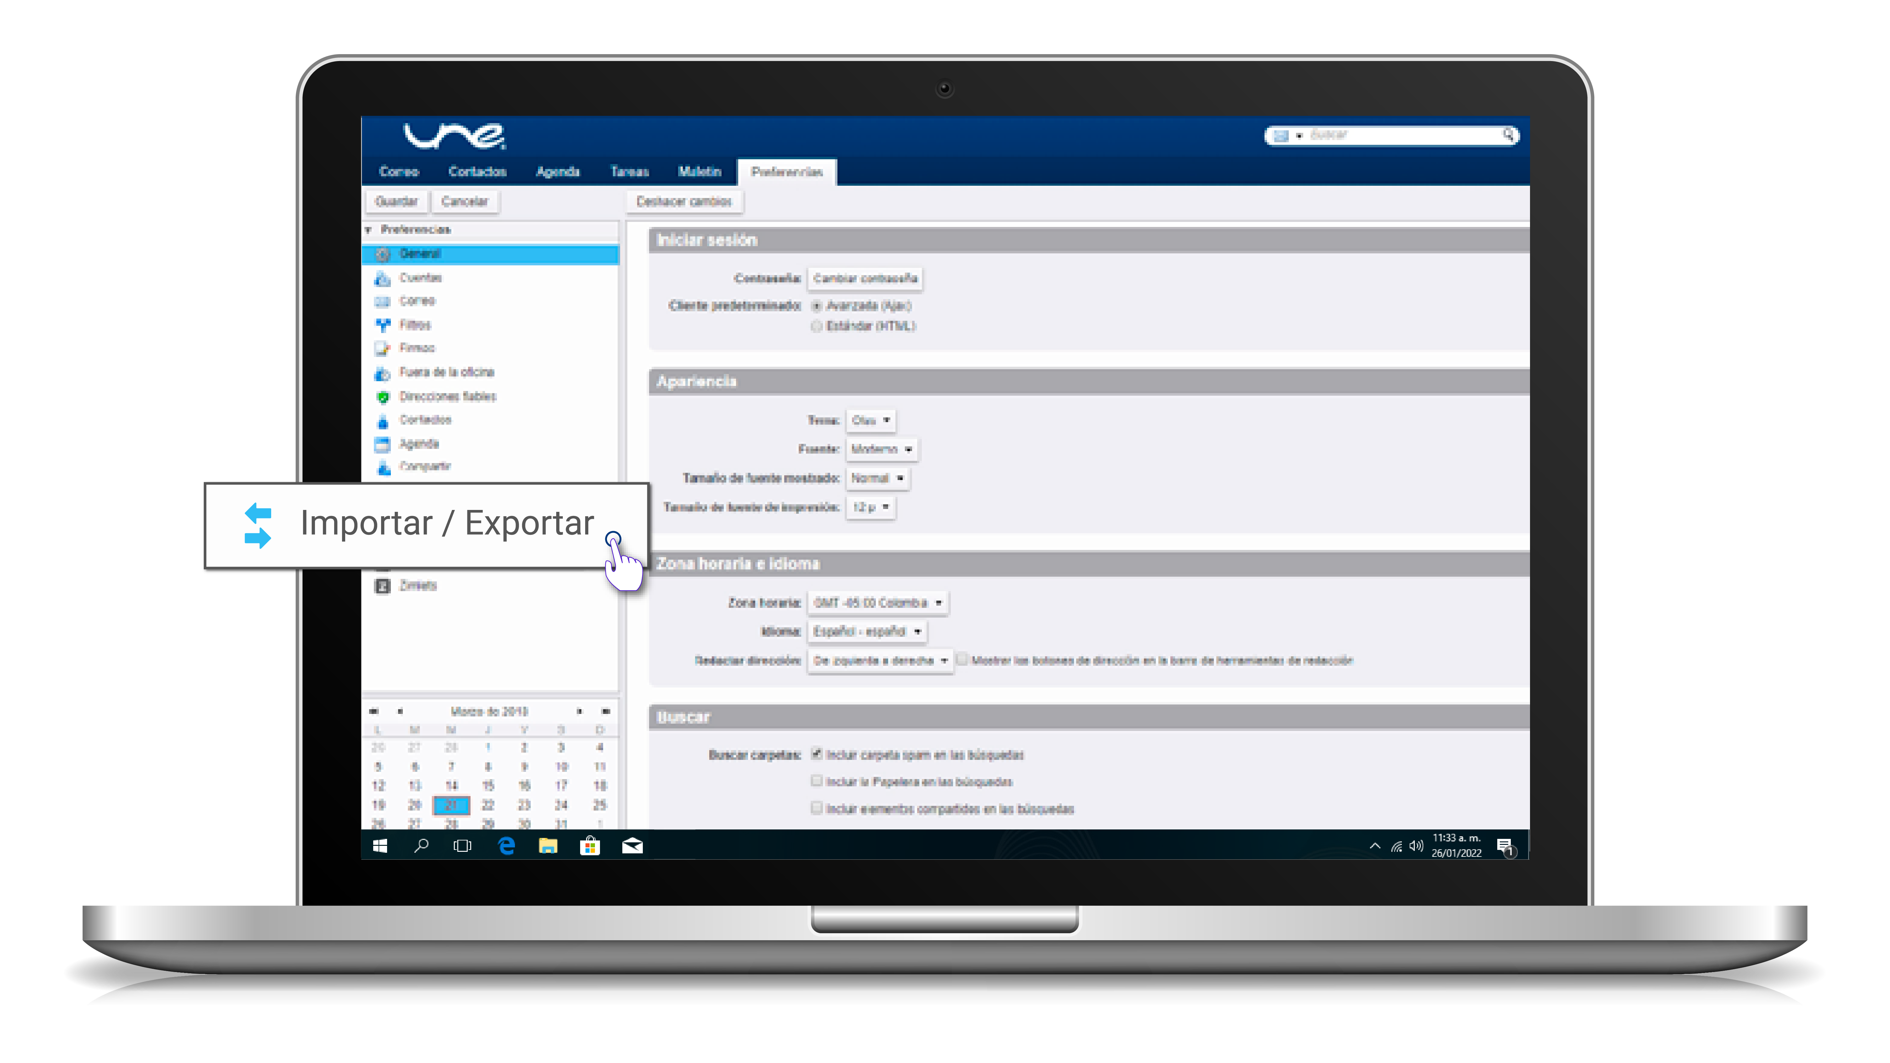Switch to the Maletín tab
The image size is (1890, 1063).
click(699, 172)
